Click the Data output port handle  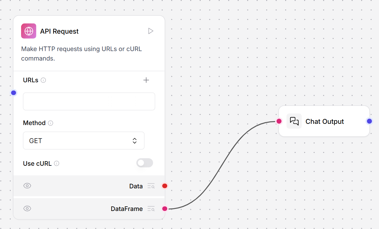pyautogui.click(x=165, y=186)
